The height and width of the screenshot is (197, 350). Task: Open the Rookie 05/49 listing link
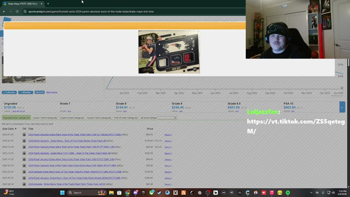(74, 178)
